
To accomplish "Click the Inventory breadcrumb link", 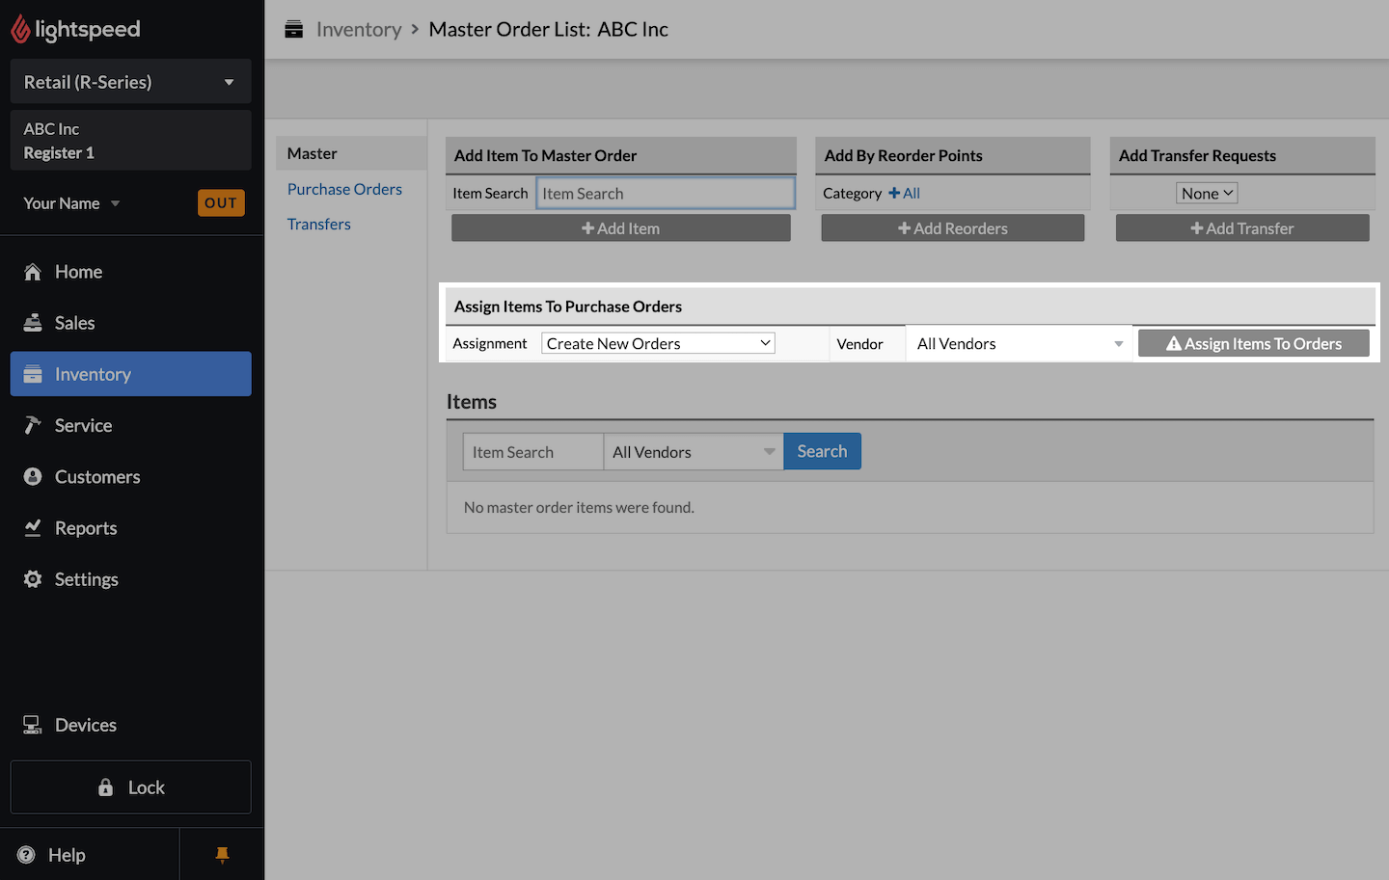I will pyautogui.click(x=359, y=30).
